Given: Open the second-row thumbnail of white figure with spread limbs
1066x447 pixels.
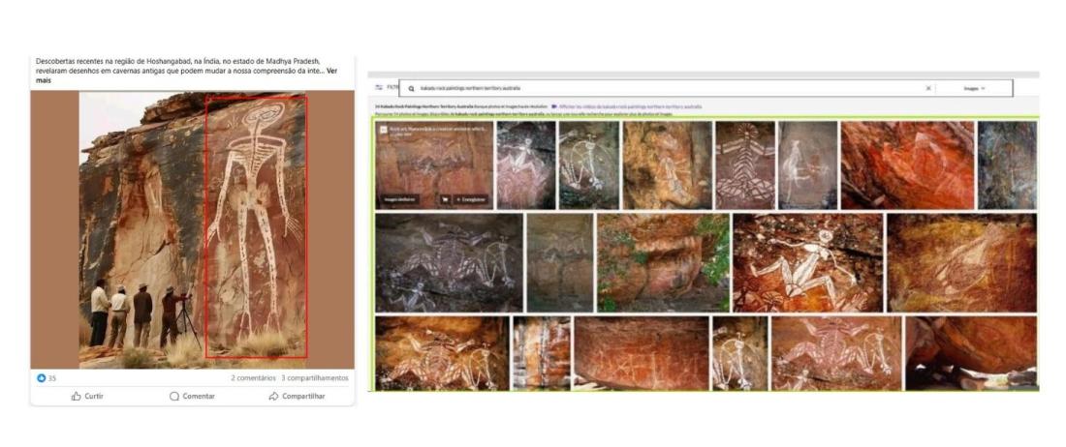Looking at the screenshot, I should point(807,262).
